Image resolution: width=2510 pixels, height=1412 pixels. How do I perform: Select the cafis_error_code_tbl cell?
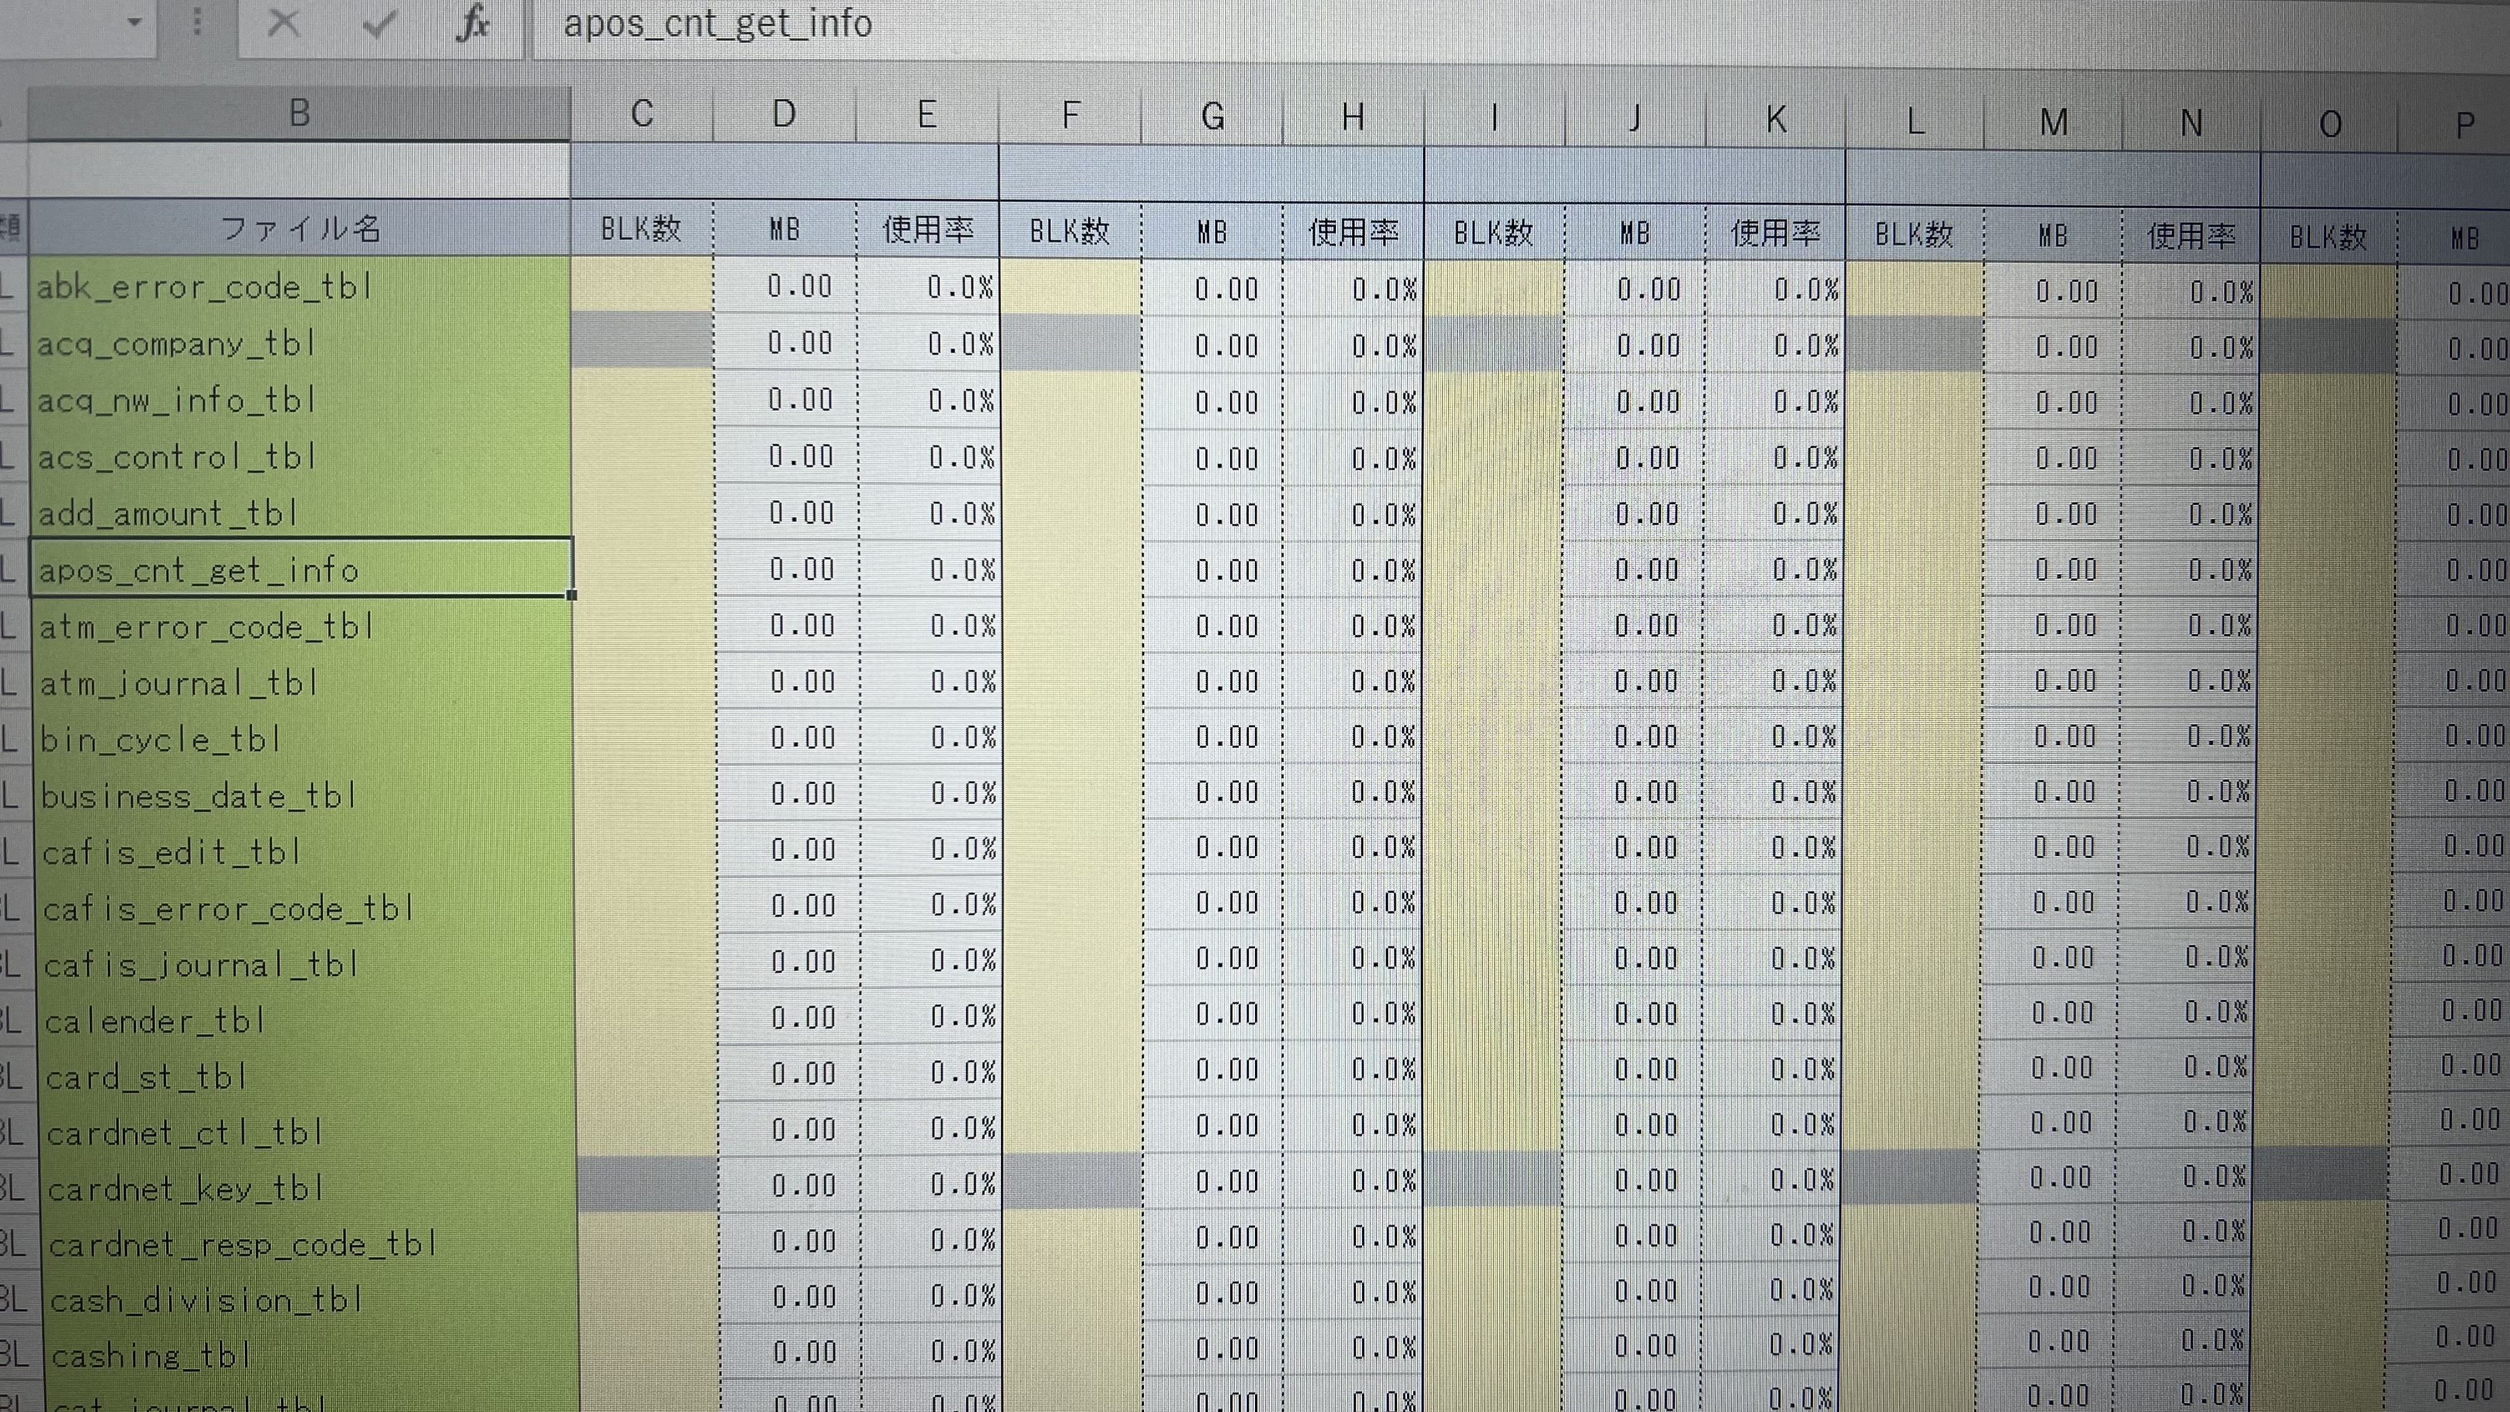tap(307, 908)
